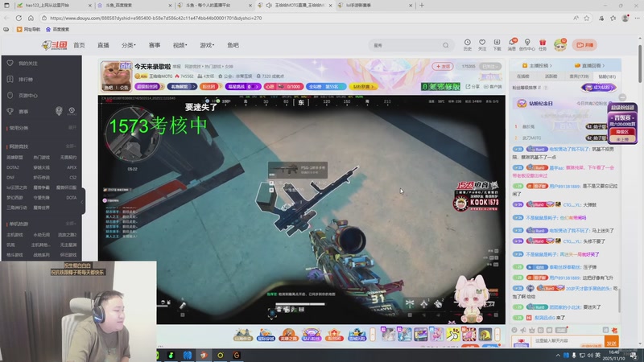This screenshot has height=362, width=644.
Task: Switch to the 钻粉(181) tab
Action: pyautogui.click(x=607, y=76)
